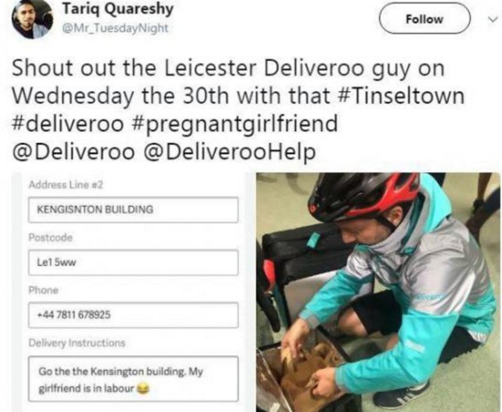Image resolution: width=502 pixels, height=412 pixels.
Task: Click the Delivery Instructions label
Action: point(77,343)
